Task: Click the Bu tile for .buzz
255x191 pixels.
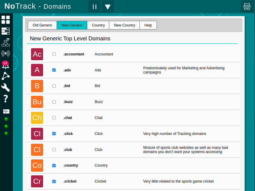Action: coord(37,102)
